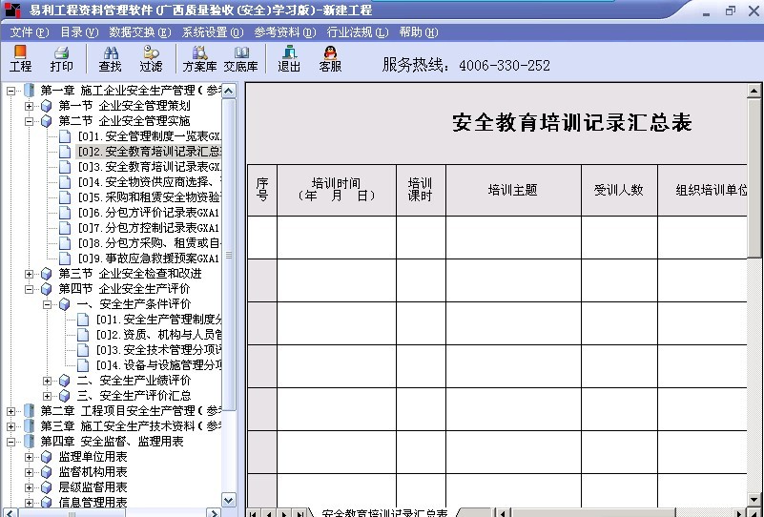Select tree item 分包方评价记录表
The image size is (764, 517).
pyautogui.click(x=160, y=213)
